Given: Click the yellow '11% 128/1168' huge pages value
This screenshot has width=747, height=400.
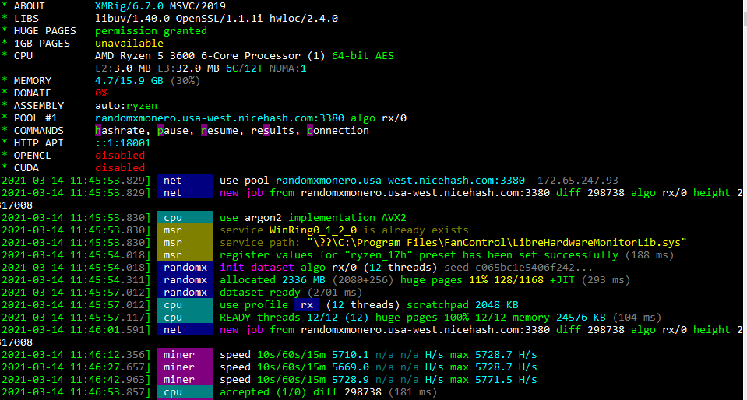Looking at the screenshot, I should coord(506,279).
